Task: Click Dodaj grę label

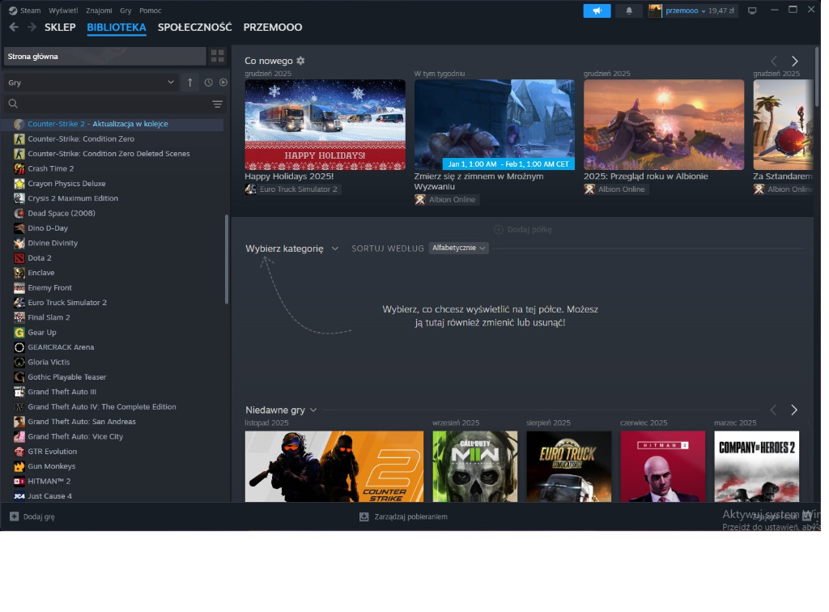Action: tap(39, 516)
